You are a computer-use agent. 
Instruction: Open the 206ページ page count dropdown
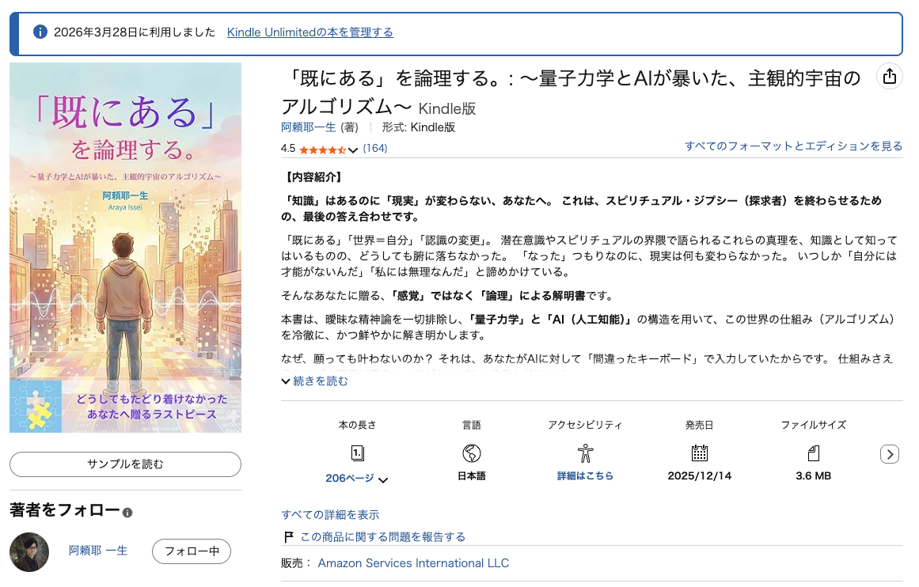click(356, 479)
